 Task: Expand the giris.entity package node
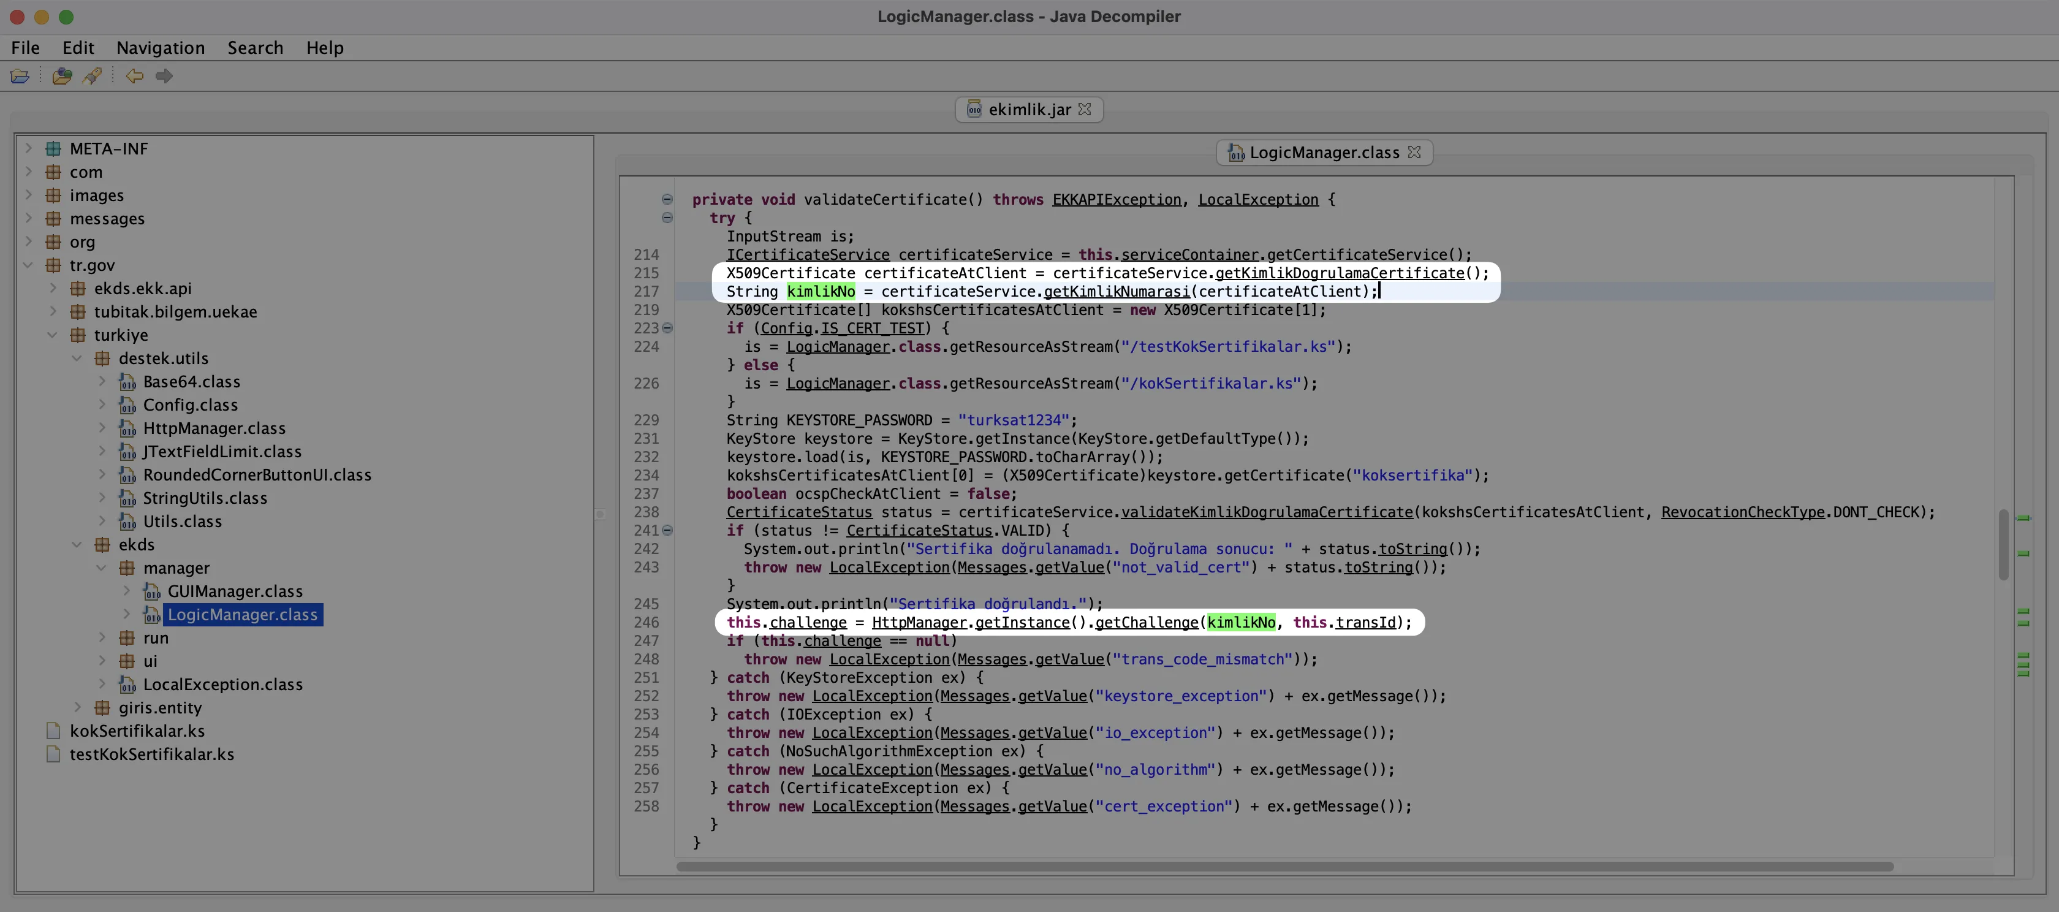[78, 707]
